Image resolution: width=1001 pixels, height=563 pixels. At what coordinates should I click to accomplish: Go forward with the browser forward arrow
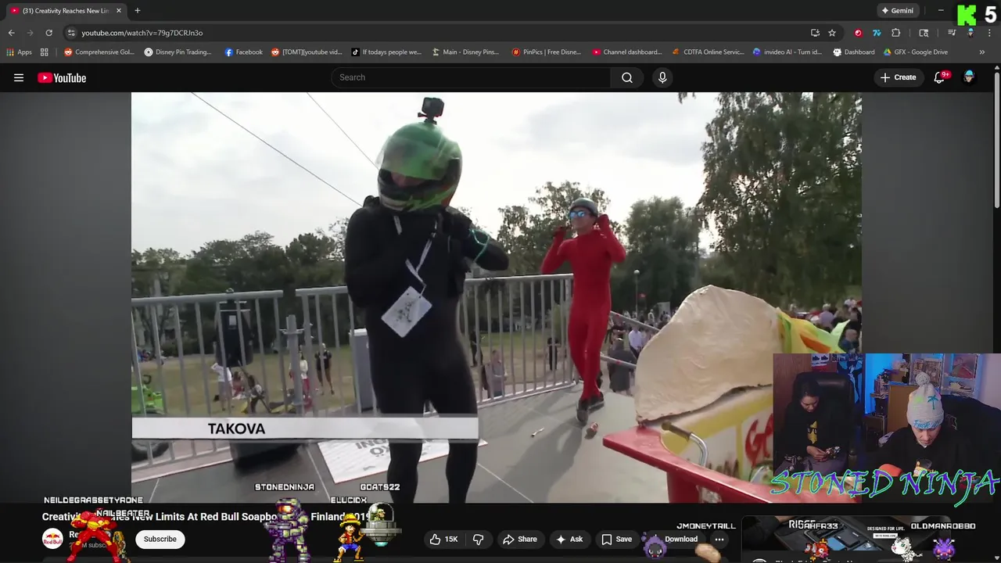(30, 33)
